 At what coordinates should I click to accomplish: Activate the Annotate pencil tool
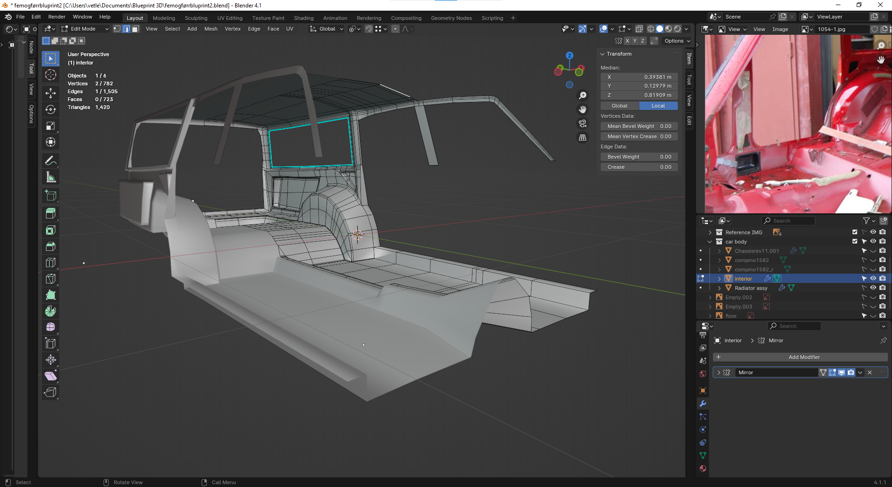[51, 161]
